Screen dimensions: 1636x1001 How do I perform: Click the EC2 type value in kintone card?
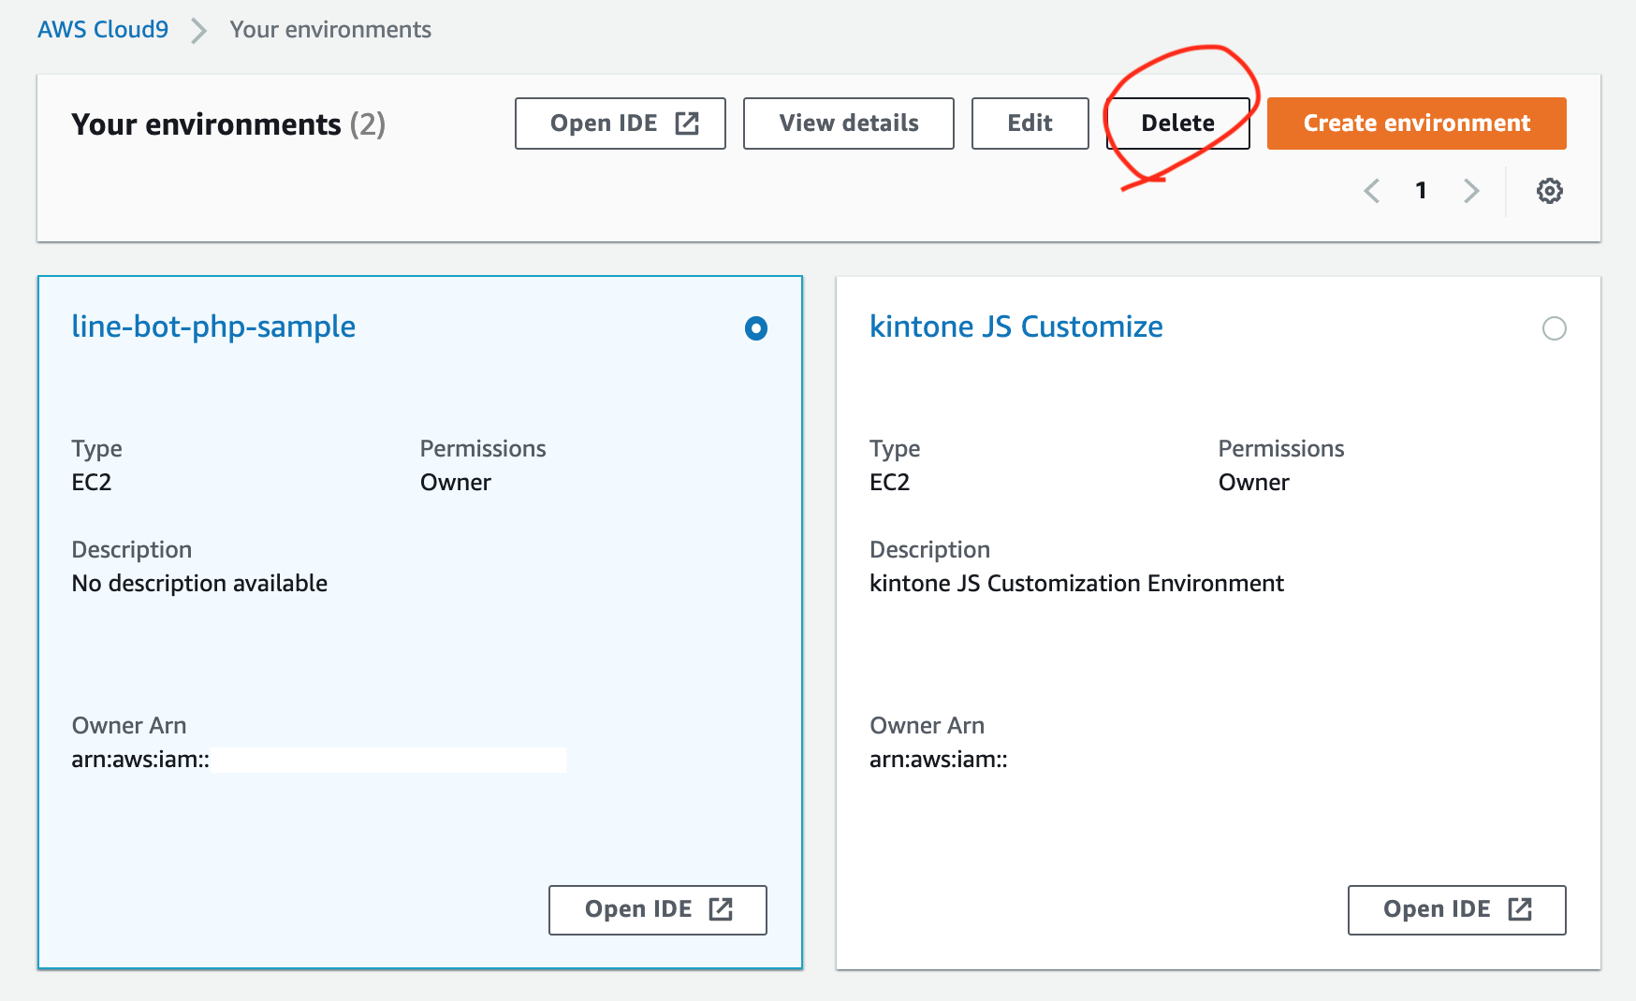(x=890, y=483)
